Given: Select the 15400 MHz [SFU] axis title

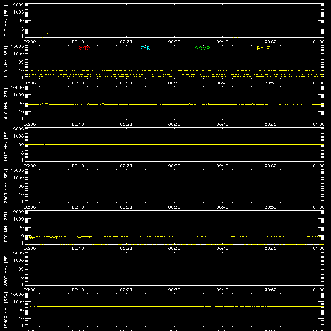Looking at the screenshot, I should point(5,310).
